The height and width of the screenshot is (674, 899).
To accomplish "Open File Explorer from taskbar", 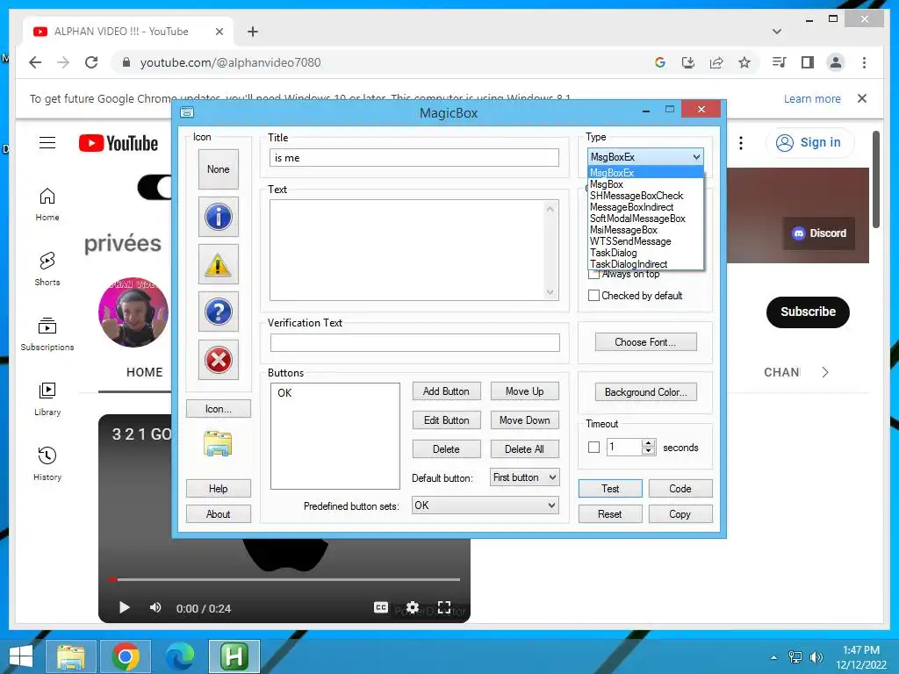I will pyautogui.click(x=70, y=656).
